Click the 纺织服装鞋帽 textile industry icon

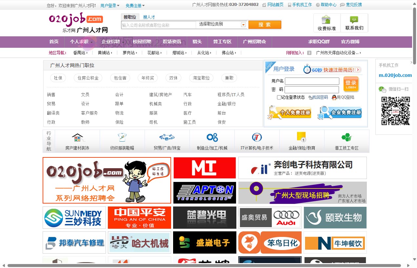pos(122,138)
